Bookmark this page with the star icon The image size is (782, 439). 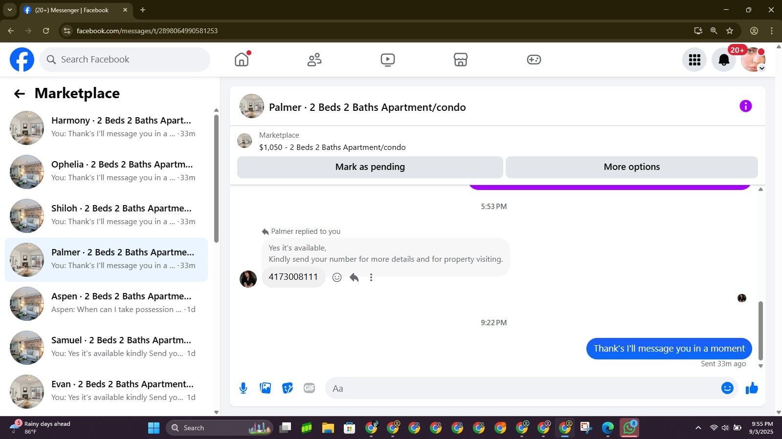tap(730, 31)
